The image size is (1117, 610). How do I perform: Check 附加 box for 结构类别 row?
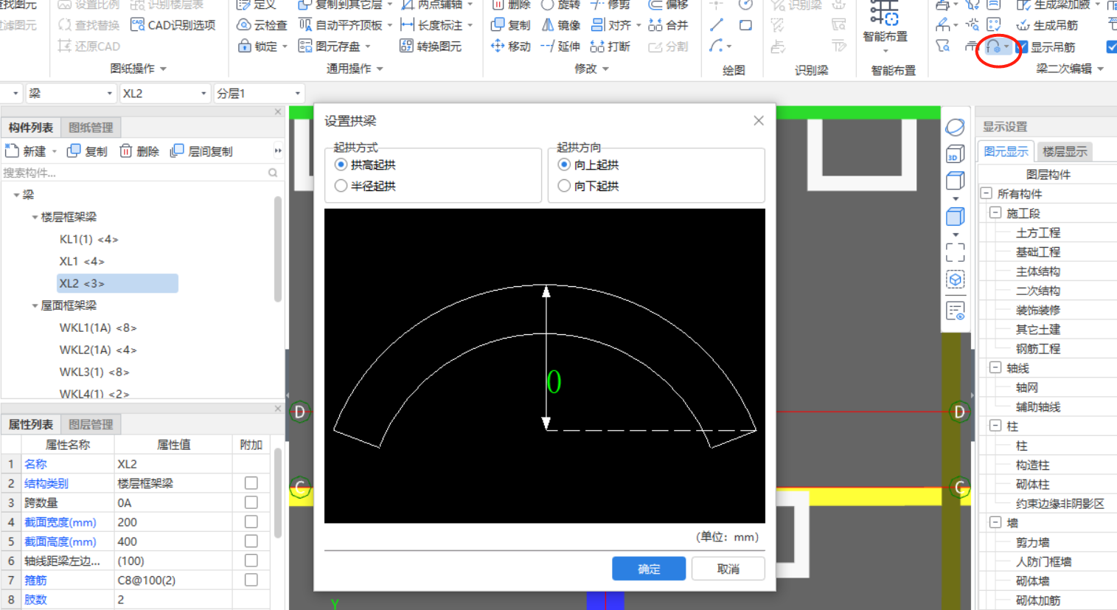pyautogui.click(x=251, y=483)
